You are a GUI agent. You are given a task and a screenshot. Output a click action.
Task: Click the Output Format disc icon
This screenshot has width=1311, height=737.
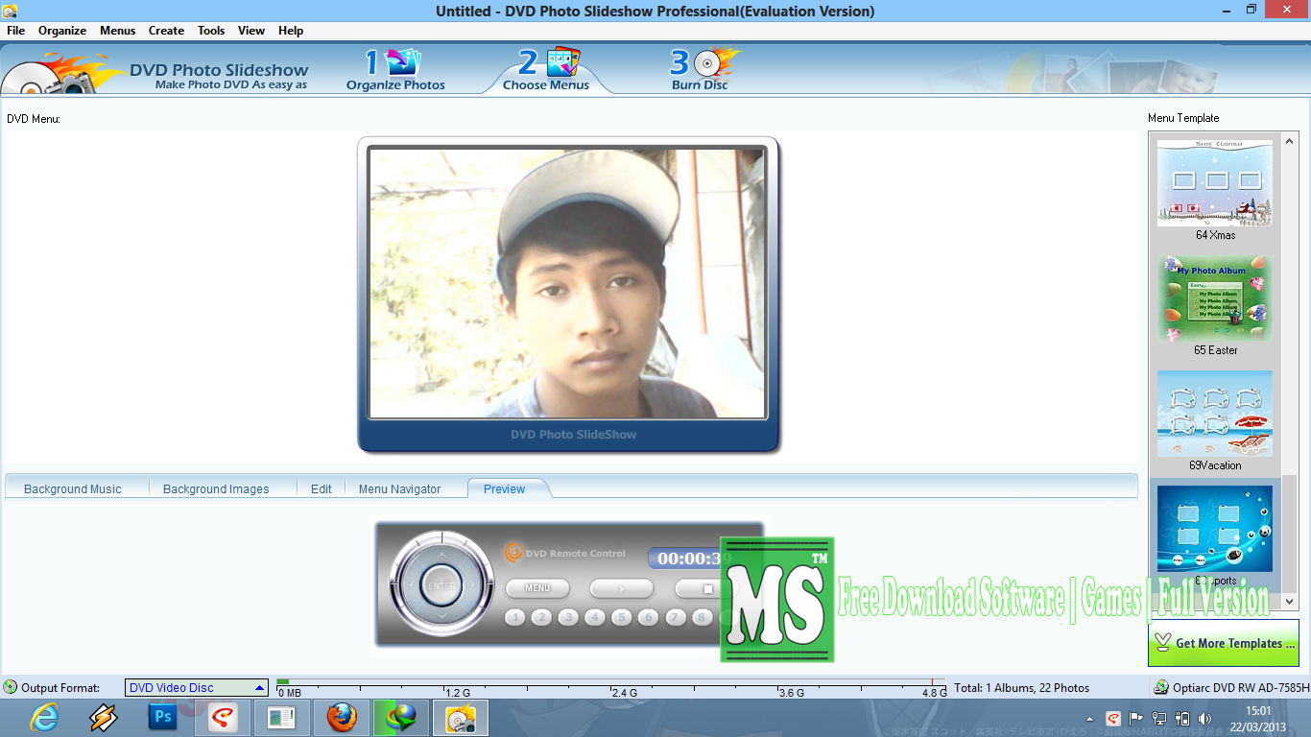click(11, 687)
